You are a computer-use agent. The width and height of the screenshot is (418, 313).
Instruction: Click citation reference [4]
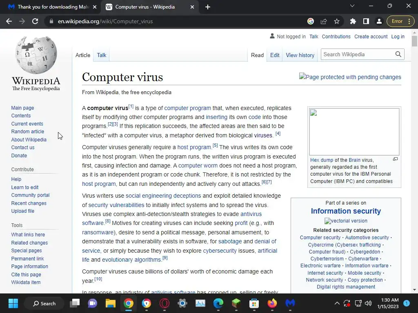point(278,133)
